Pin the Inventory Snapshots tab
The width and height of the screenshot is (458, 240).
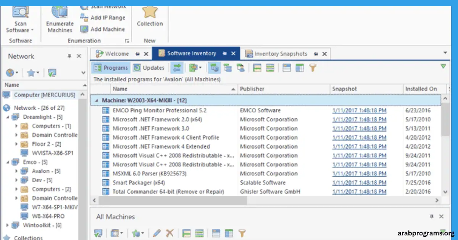[x=316, y=54]
